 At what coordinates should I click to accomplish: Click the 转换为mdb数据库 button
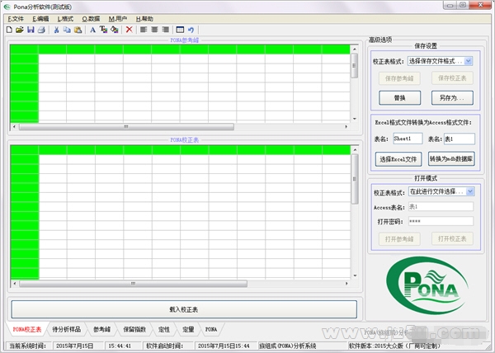451,158
